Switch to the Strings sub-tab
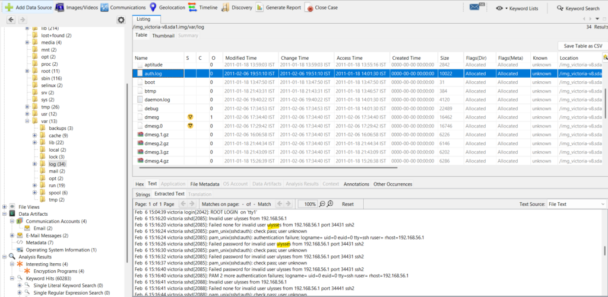Viewport: 608px width, 297px height. [142, 194]
